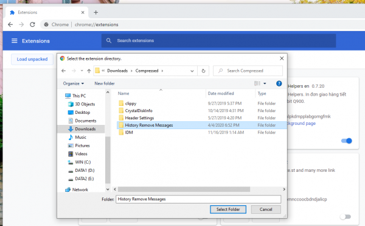Open the Organize menu
The height and width of the screenshot is (226, 365).
74,83
